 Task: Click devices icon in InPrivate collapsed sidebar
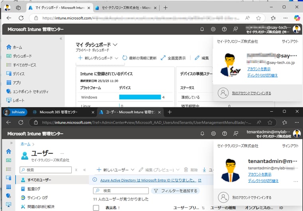pyautogui.click(x=9, y=178)
